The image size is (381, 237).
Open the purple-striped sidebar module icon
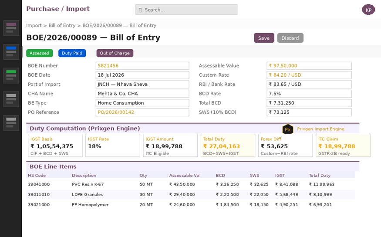click(x=11, y=28)
